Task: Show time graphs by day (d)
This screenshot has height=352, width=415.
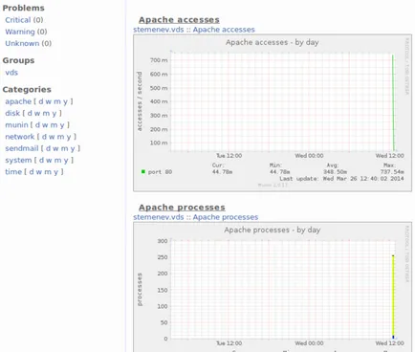Action: click(32, 172)
